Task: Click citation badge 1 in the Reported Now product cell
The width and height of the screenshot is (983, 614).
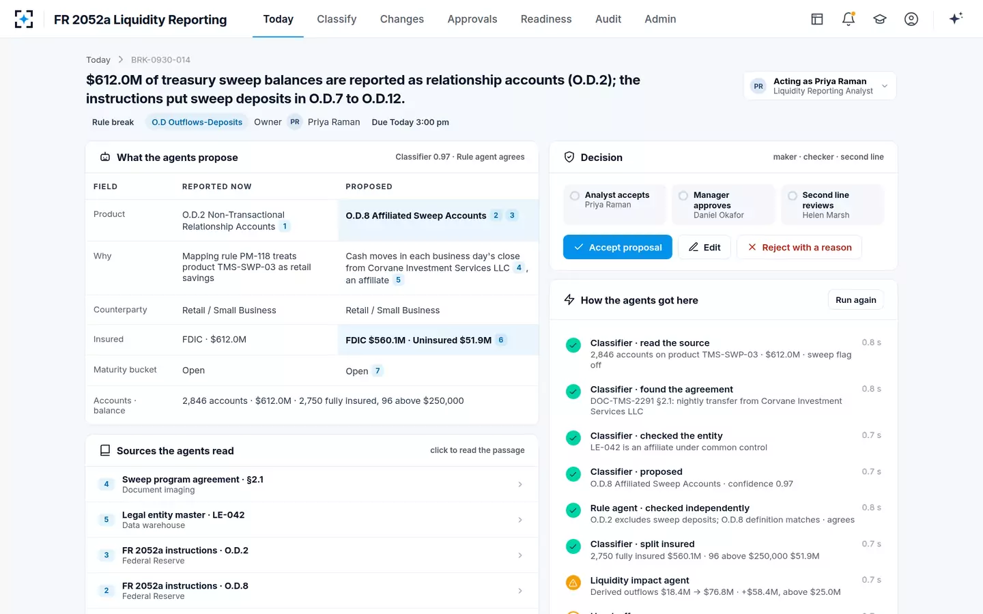Action: [x=285, y=226]
